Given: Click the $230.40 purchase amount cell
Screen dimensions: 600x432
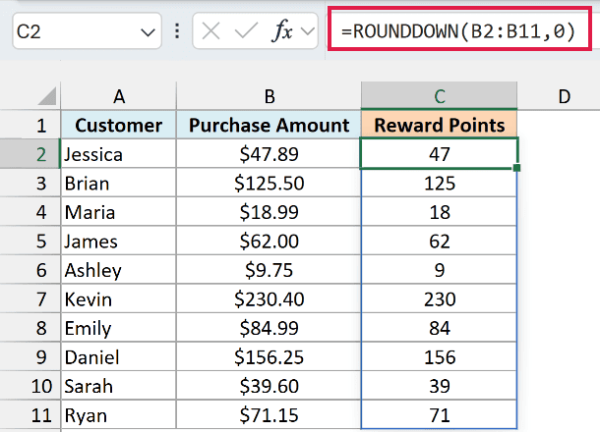Looking at the screenshot, I should point(269,299).
